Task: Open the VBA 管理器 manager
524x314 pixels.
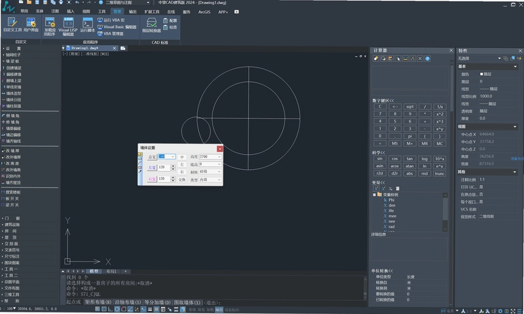Action: pos(110,33)
